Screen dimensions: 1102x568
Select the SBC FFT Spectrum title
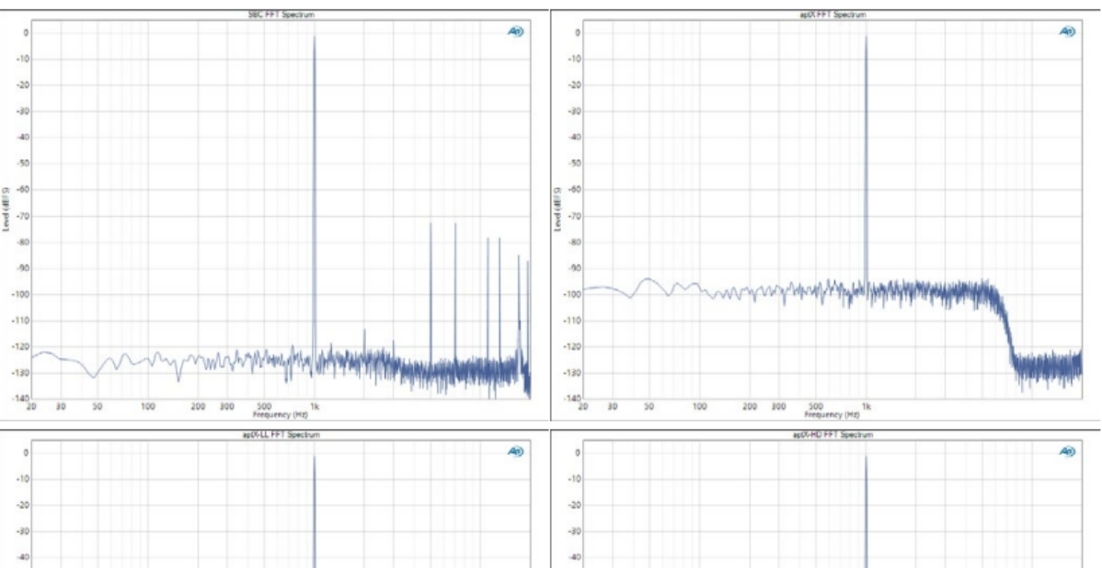(x=281, y=14)
